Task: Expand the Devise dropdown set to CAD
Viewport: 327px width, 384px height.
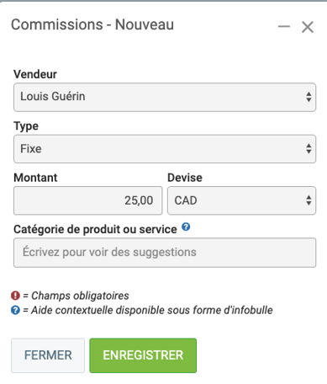Action: tap(241, 200)
